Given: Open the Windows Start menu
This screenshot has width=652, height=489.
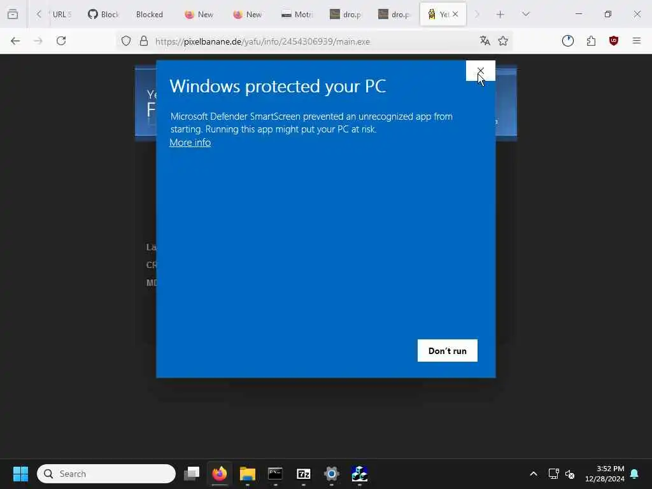Looking at the screenshot, I should pyautogui.click(x=20, y=474).
